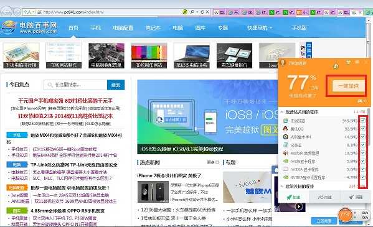The height and width of the screenshot is (227, 373).
Task: Click the browser back arrow button
Action: tap(7, 11)
